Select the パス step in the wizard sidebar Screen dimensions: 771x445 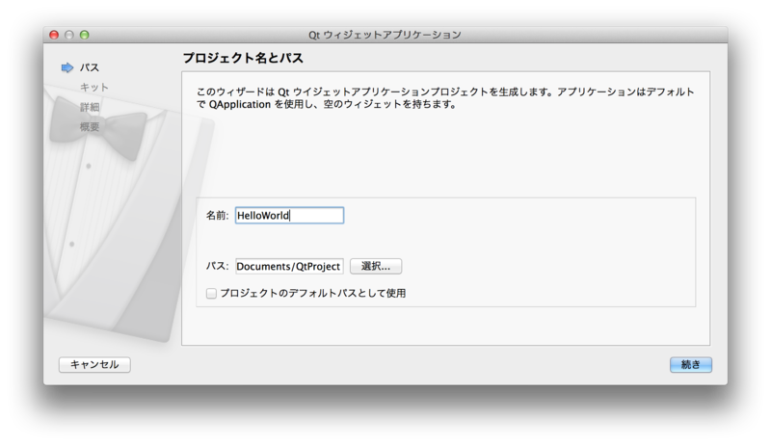pos(90,67)
